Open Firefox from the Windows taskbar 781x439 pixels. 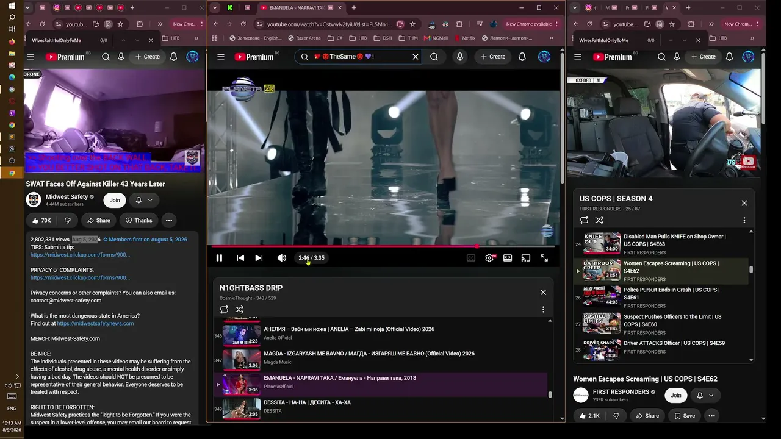(x=12, y=41)
